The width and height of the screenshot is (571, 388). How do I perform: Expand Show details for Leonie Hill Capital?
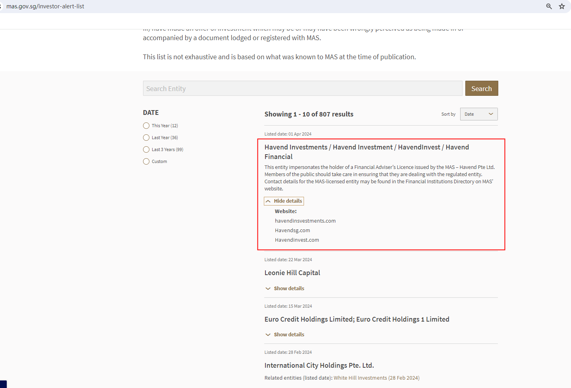click(x=288, y=289)
